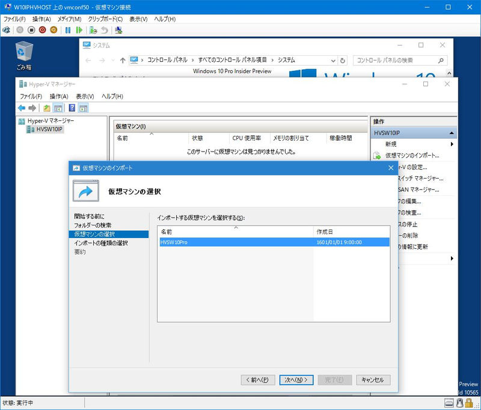481x410 pixels.
Task: Click the orange Save state toolbar icon
Action: (x=54, y=30)
